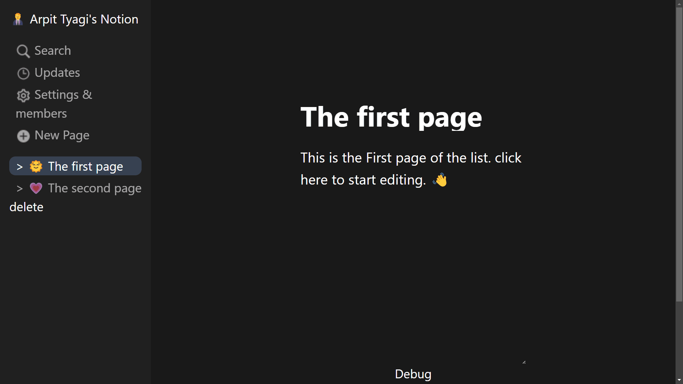Screen dimensions: 683x384
Task: Click the New Page plus icon
Action: (x=23, y=135)
